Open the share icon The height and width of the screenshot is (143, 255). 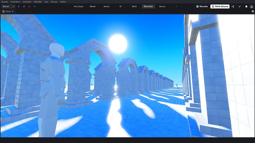tap(233, 7)
